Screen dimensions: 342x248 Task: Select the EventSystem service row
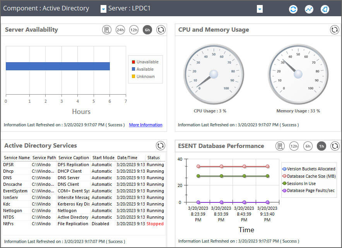(x=84, y=191)
